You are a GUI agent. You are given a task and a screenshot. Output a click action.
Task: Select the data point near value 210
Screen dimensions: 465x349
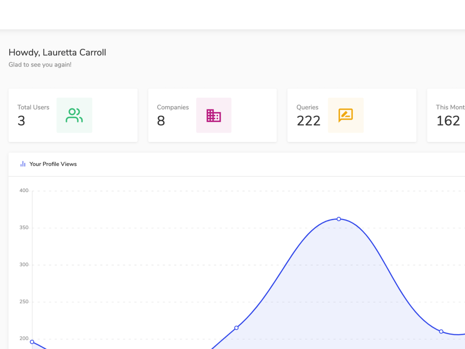click(236, 328)
